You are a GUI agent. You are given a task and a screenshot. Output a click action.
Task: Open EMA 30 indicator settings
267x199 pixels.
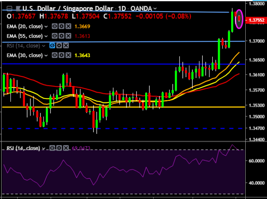[x=61, y=55]
